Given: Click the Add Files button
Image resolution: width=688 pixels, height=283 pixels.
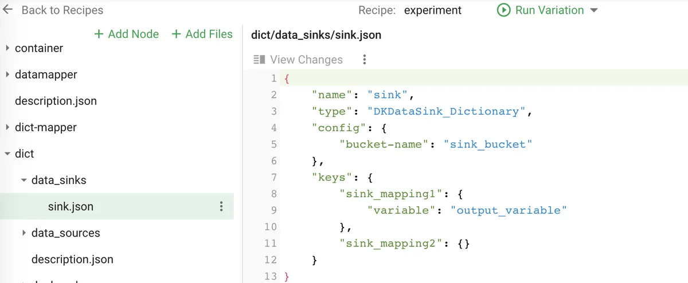Looking at the screenshot, I should [202, 34].
